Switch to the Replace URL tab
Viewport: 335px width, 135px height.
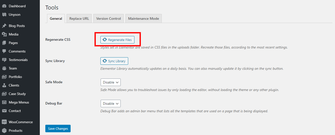tap(79, 18)
